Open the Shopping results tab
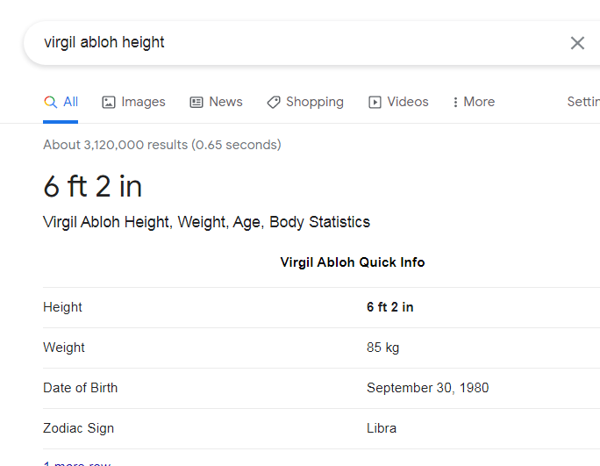The height and width of the screenshot is (466, 600). tap(305, 102)
